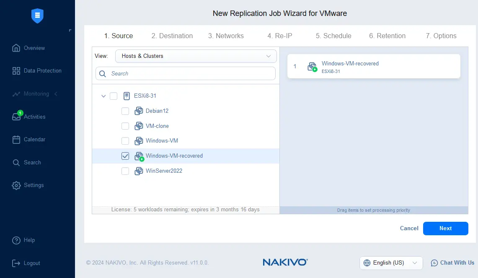
Task: Check the WinServer2022 checkbox
Action: pyautogui.click(x=125, y=171)
